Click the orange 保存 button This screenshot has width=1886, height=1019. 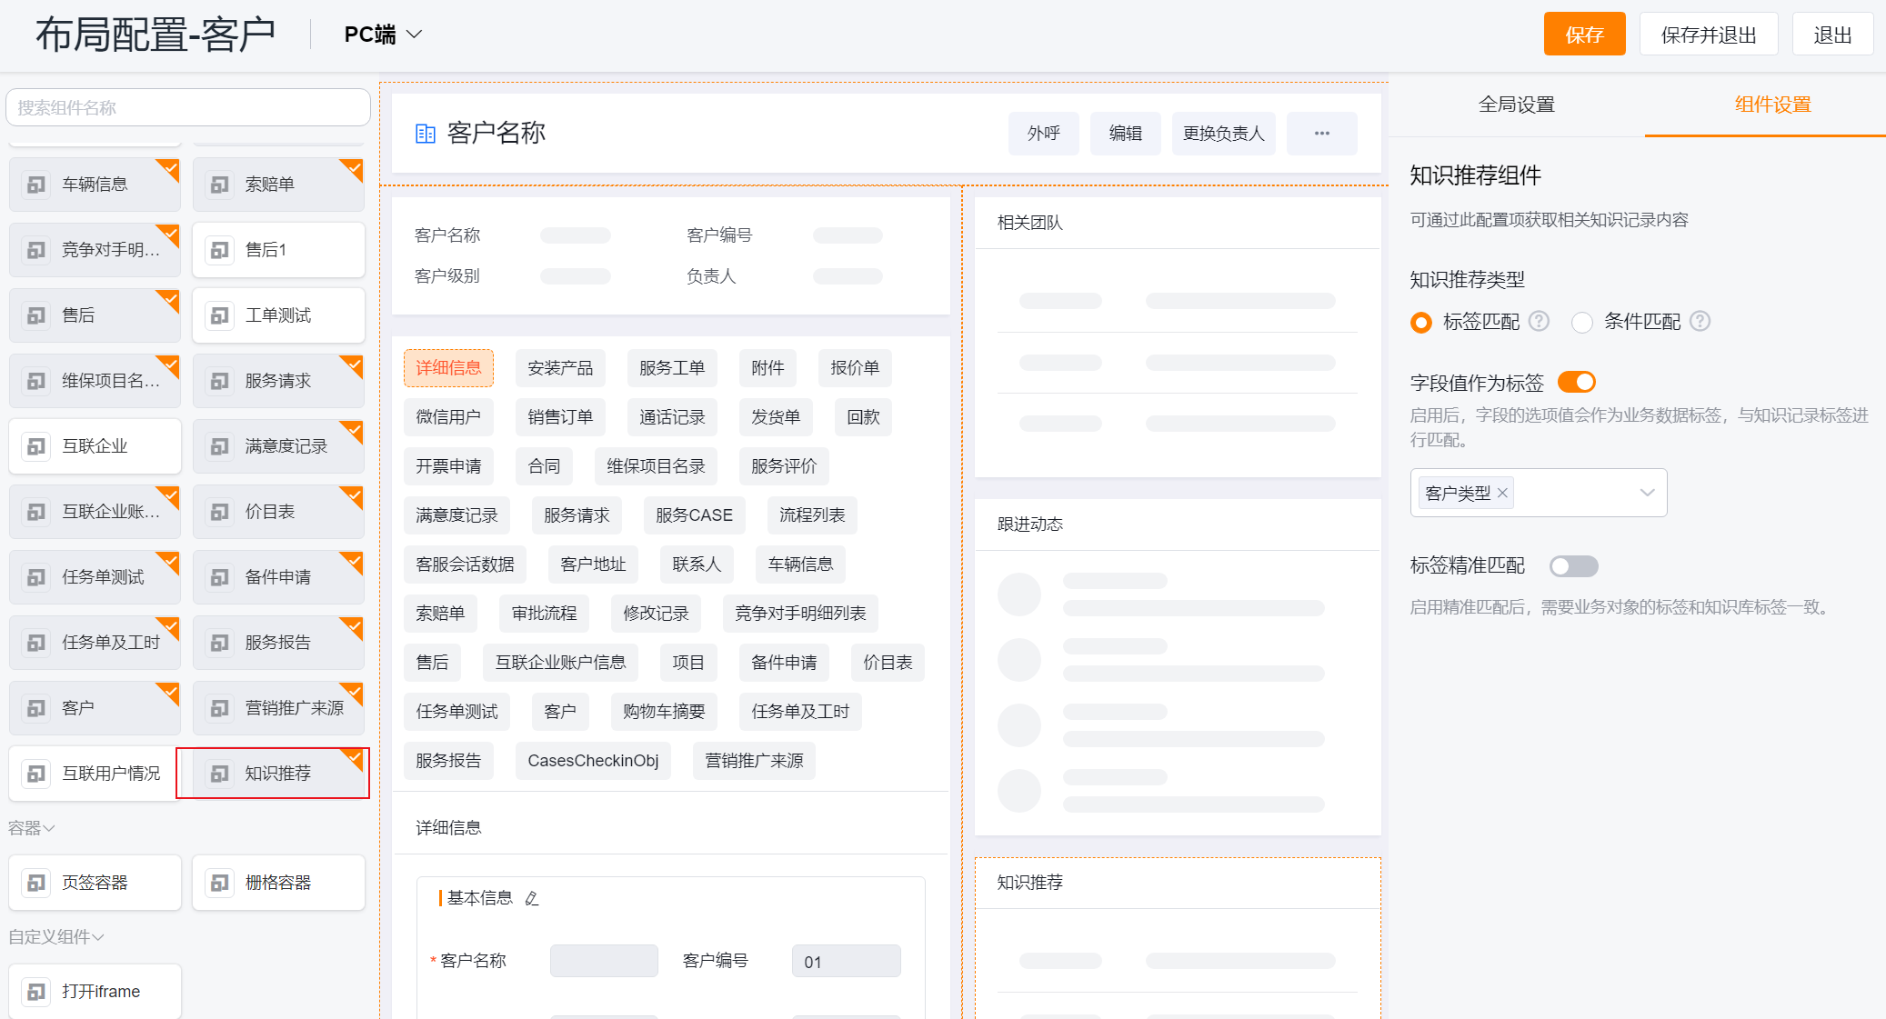coord(1583,35)
